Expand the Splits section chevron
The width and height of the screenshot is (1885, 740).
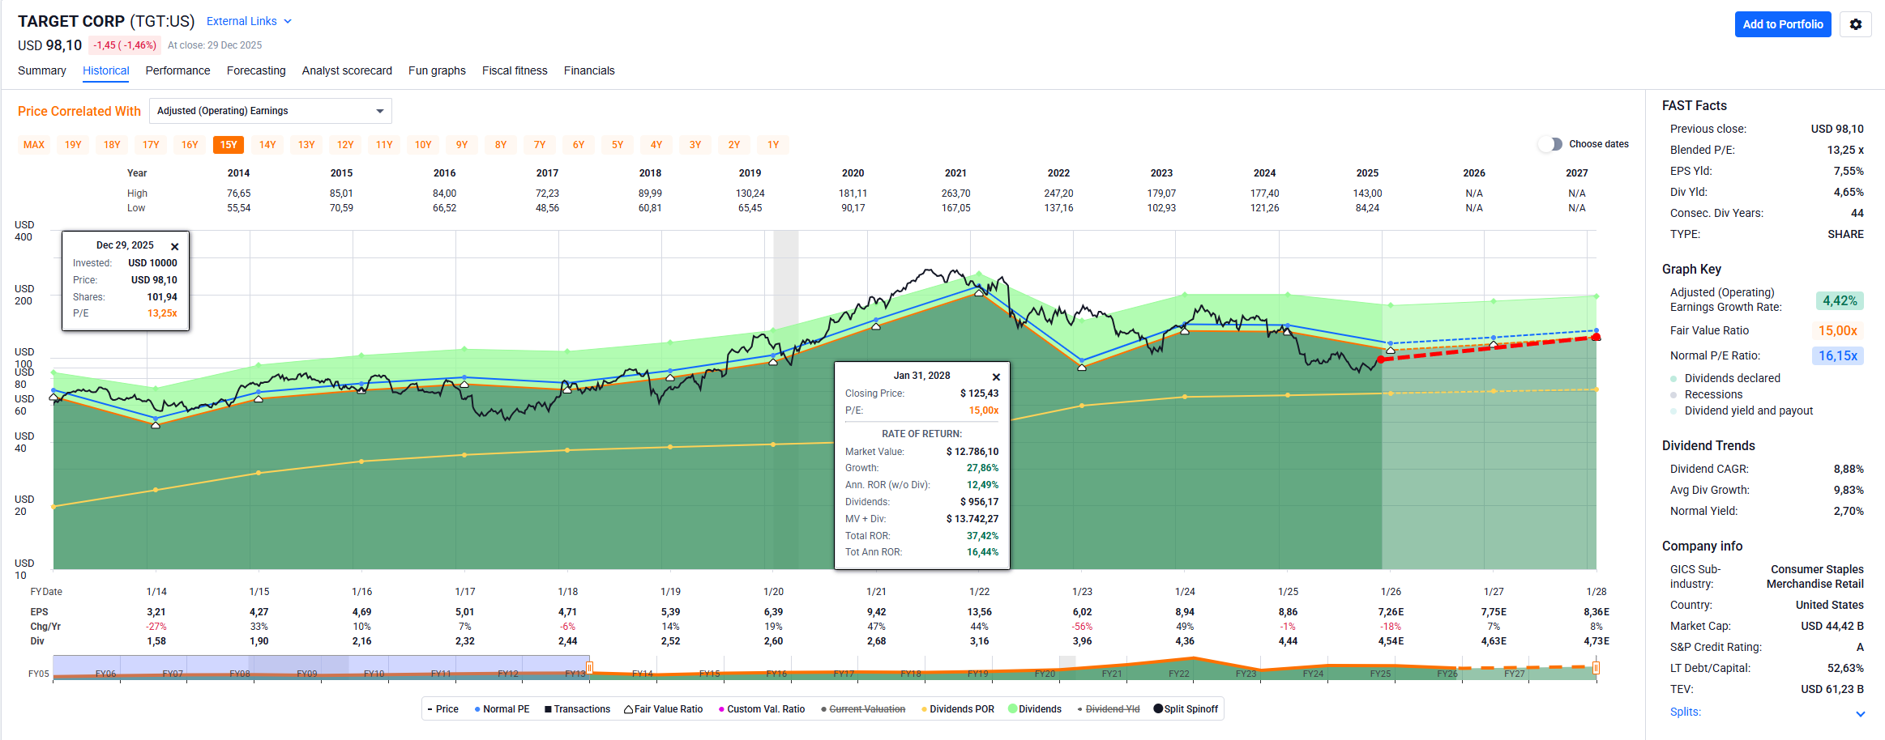tap(1860, 713)
